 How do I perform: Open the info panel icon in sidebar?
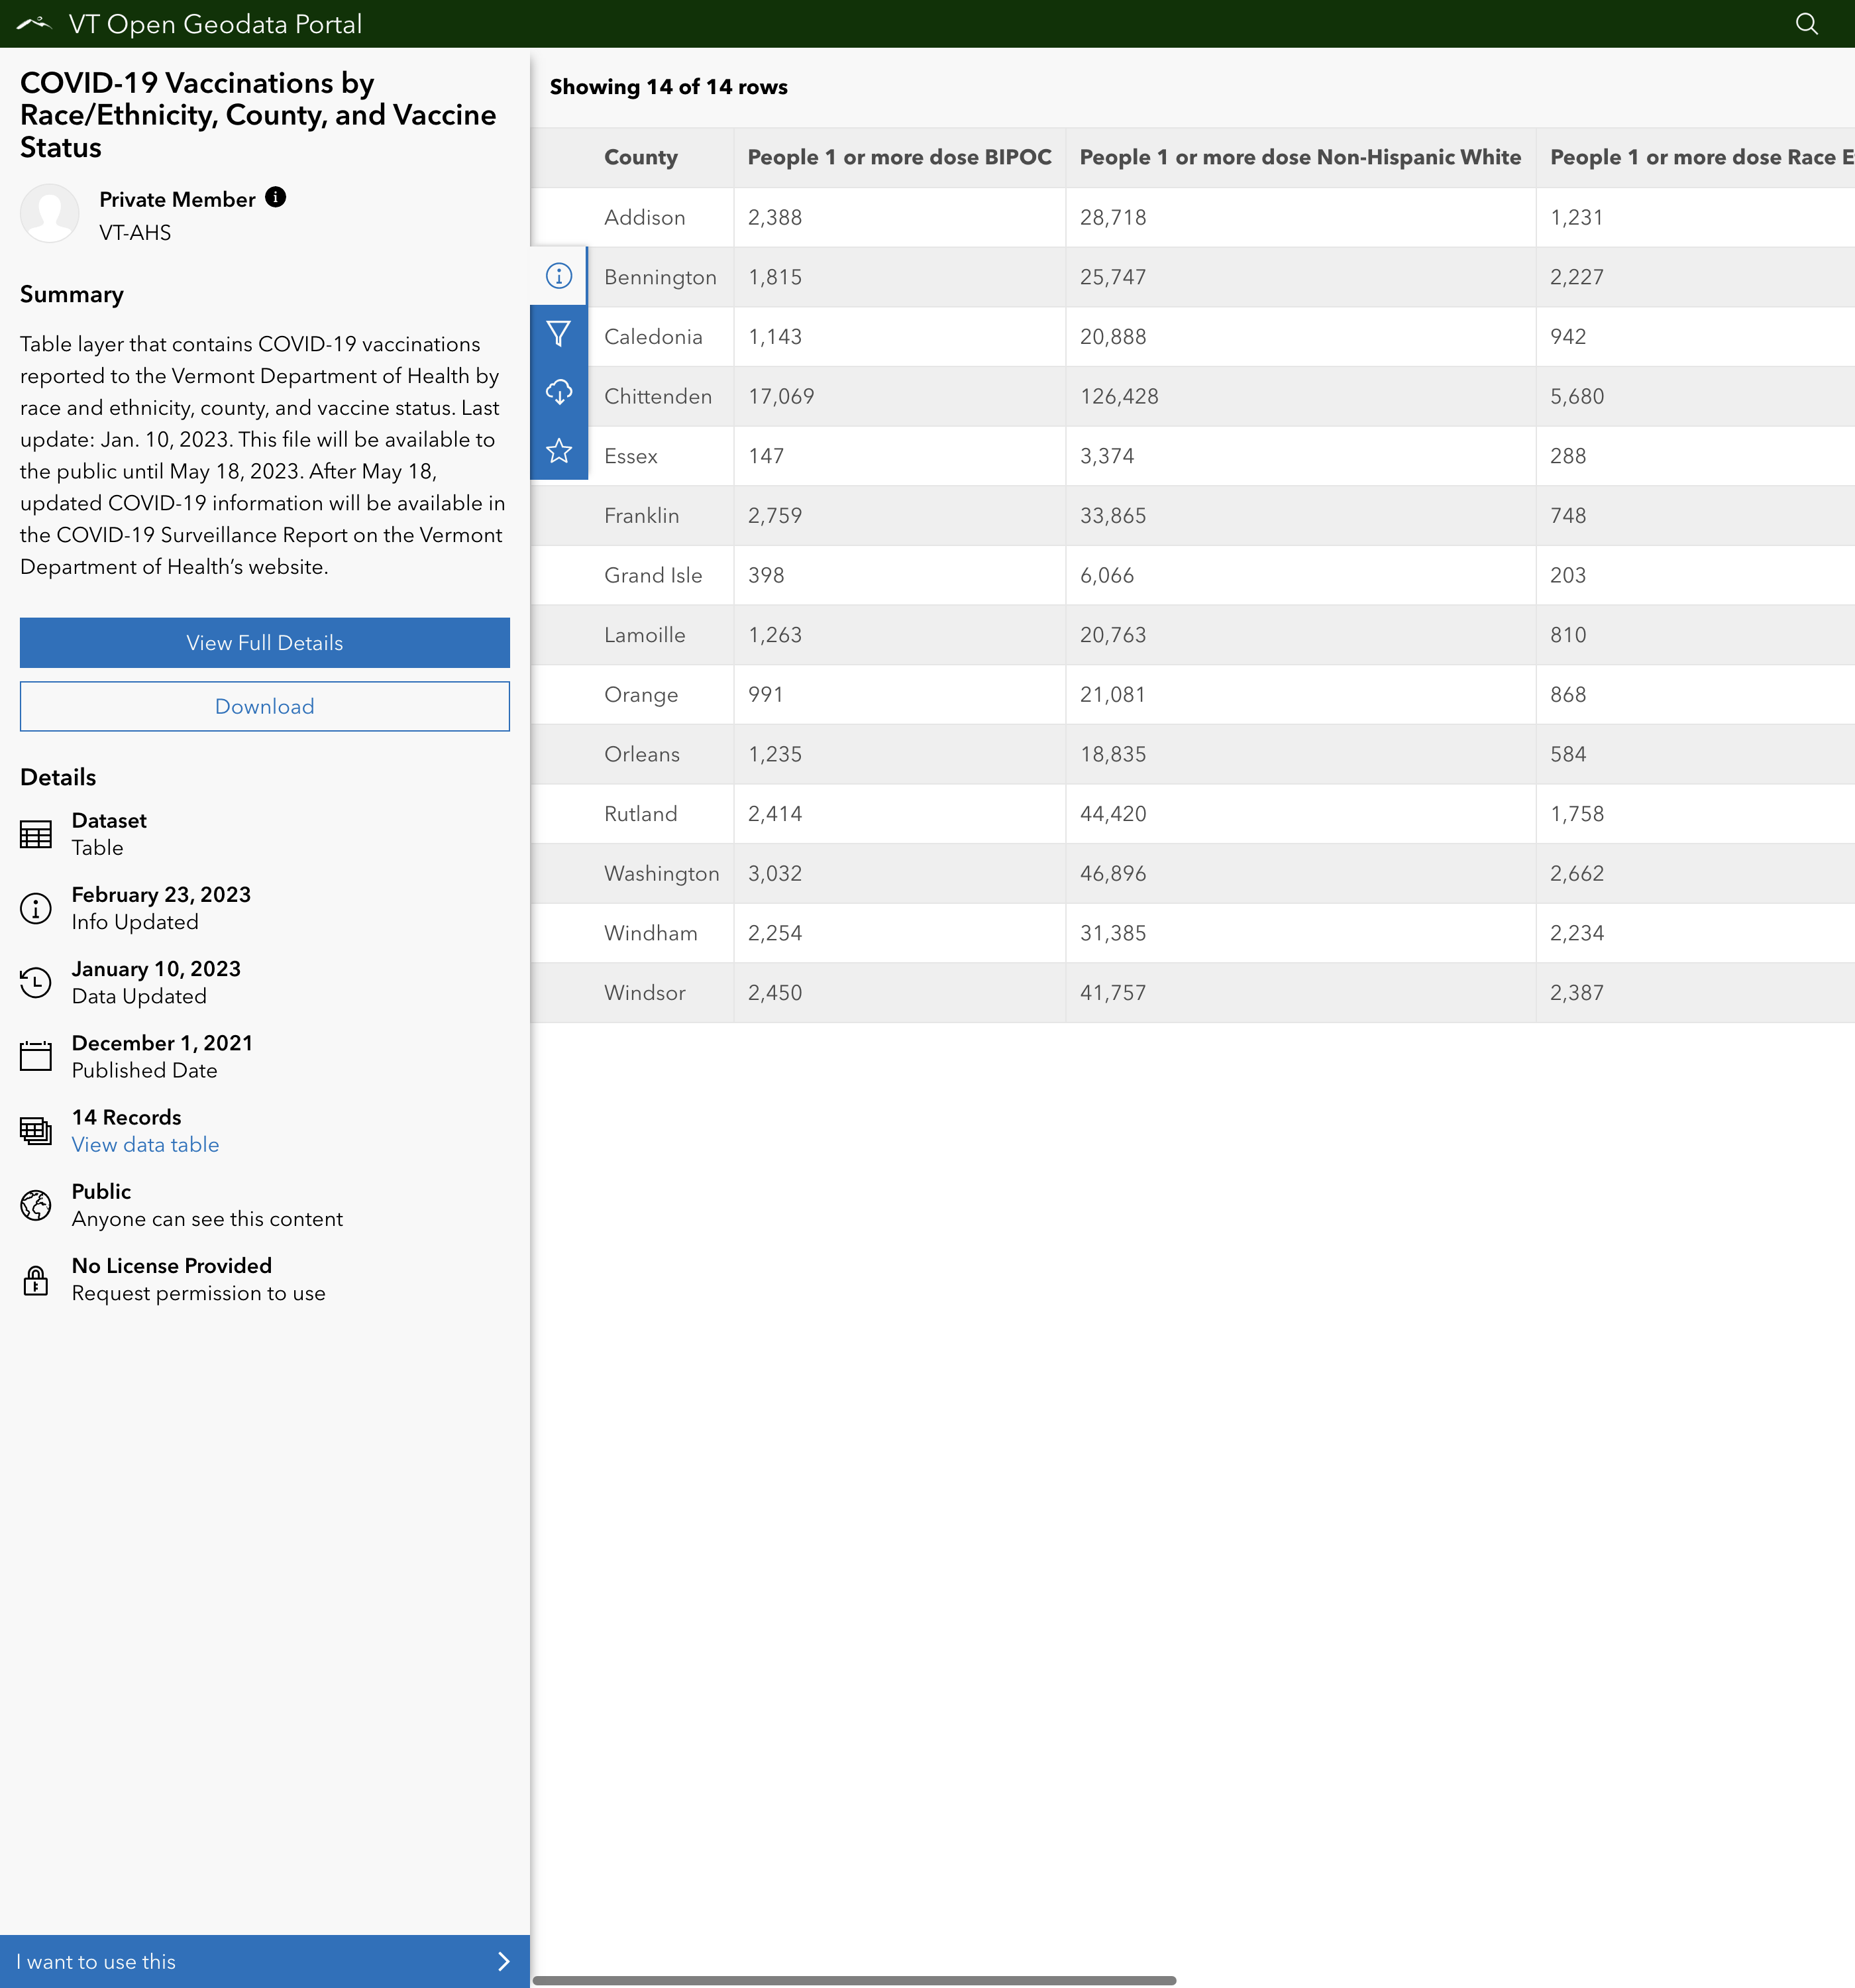point(559,276)
